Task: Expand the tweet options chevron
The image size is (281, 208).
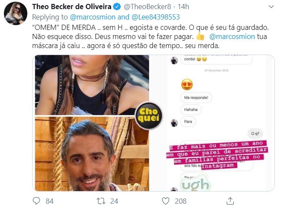Action: click(271, 7)
